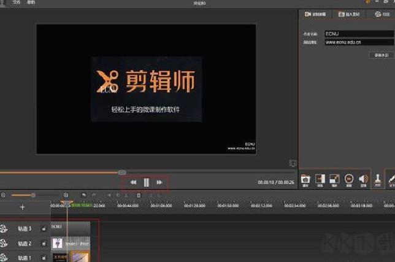
Task: Select the 轨道 3 track label
Action: pyautogui.click(x=25, y=228)
